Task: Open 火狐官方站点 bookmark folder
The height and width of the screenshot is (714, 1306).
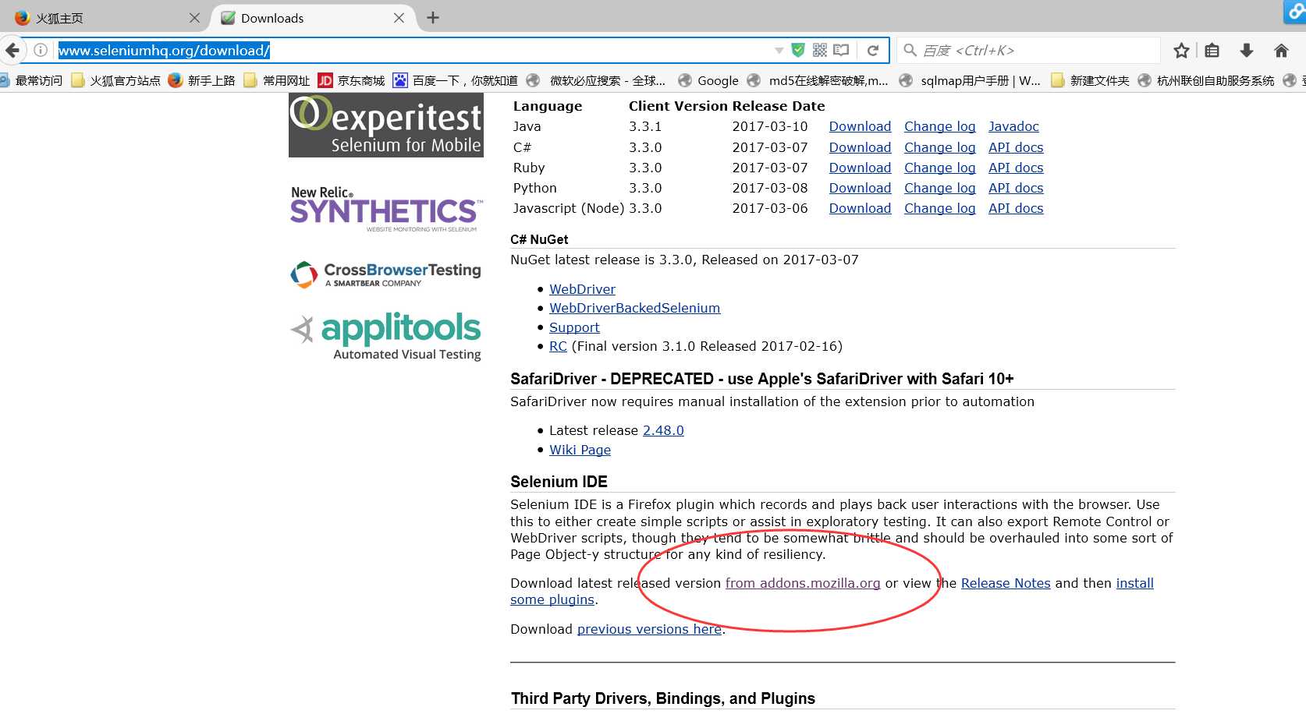Action: (x=116, y=80)
